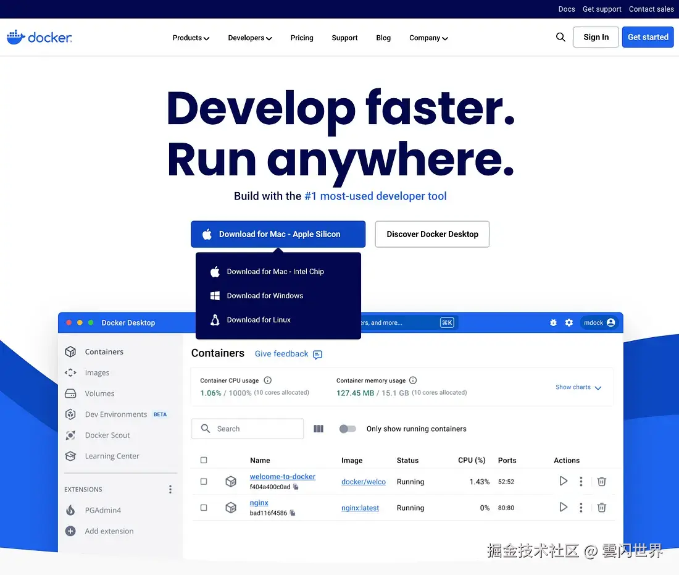Click the manage columns icon beside Search

click(319, 429)
